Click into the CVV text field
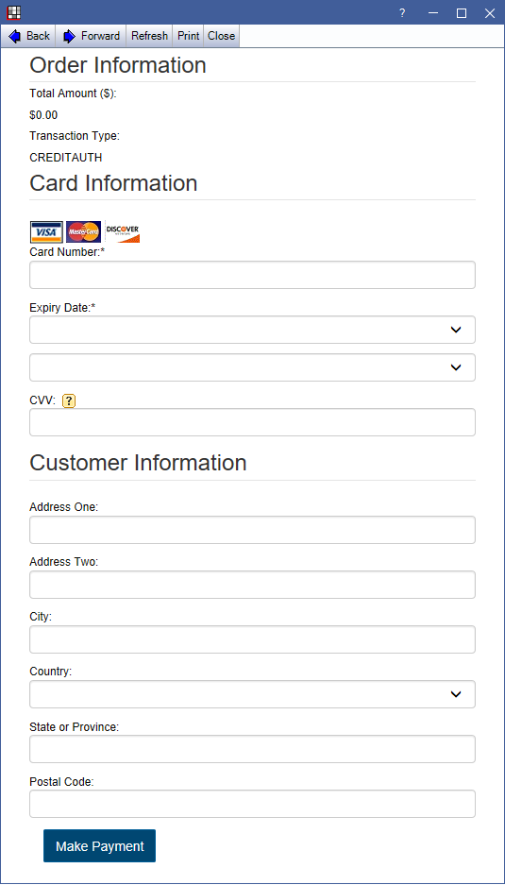Image resolution: width=505 pixels, height=885 pixels. pos(252,422)
